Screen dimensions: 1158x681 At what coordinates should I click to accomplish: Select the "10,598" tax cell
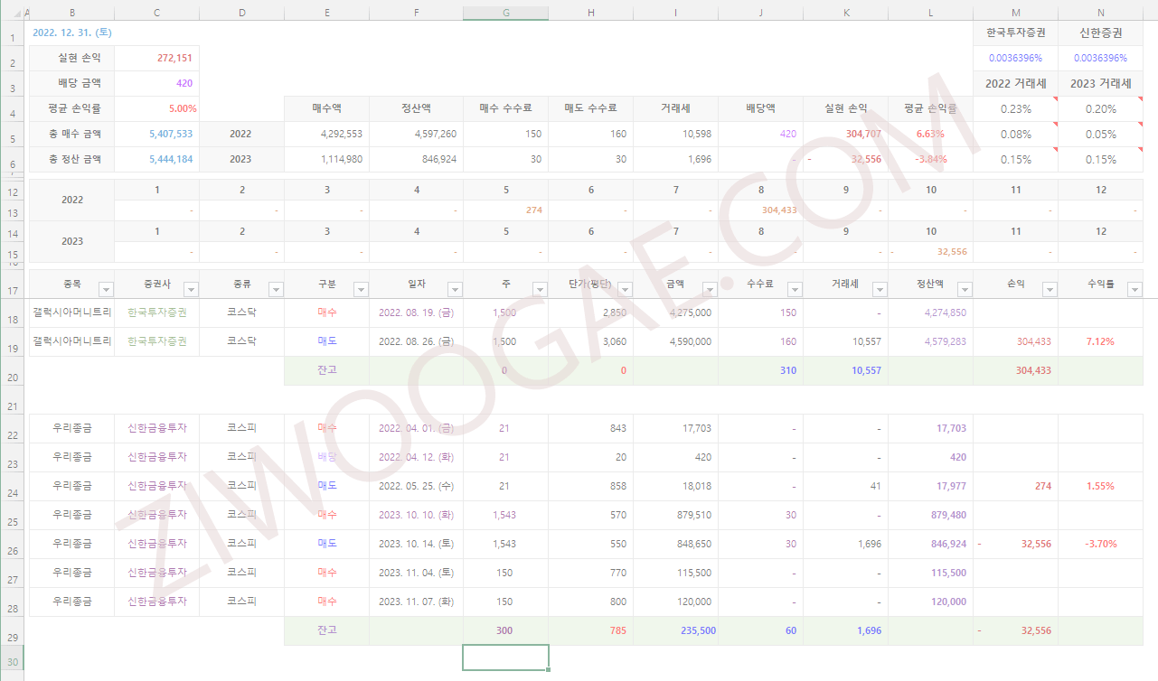coord(675,134)
